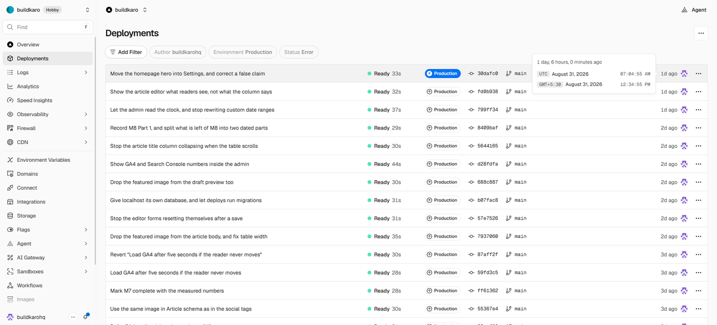Open Analytics in the sidebar
The height and width of the screenshot is (325, 717).
[x=48, y=86]
